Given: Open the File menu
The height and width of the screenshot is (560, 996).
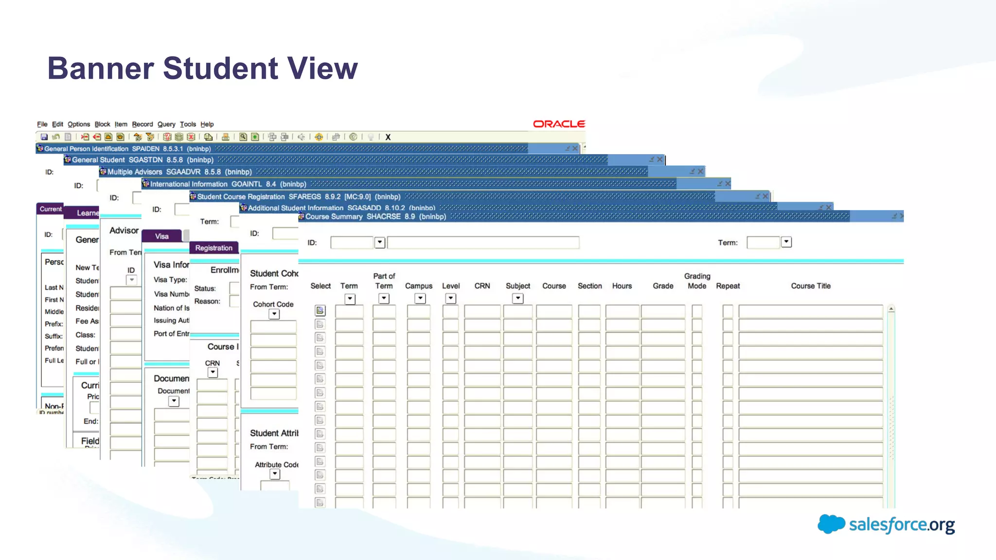Looking at the screenshot, I should pyautogui.click(x=42, y=124).
